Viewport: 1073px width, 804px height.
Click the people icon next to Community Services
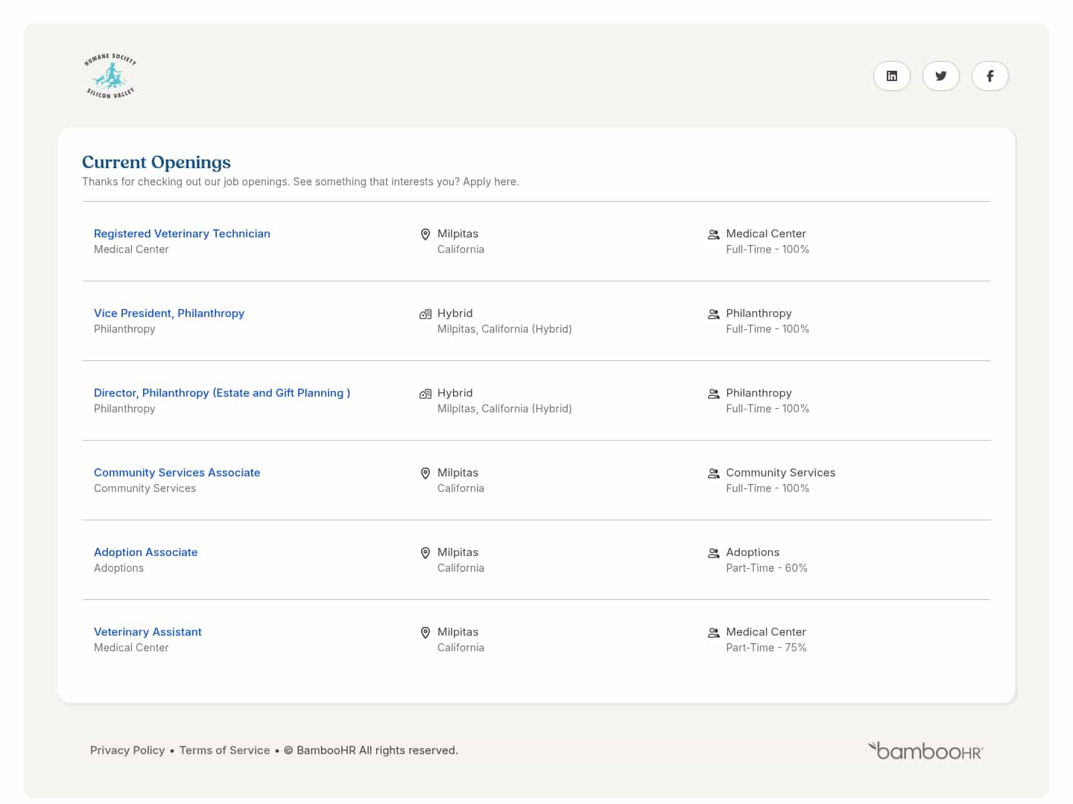click(713, 473)
